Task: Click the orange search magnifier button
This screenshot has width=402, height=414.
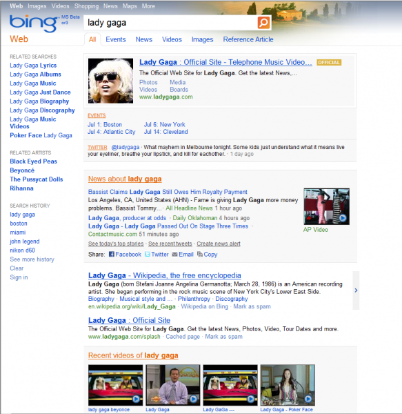Action: point(263,23)
